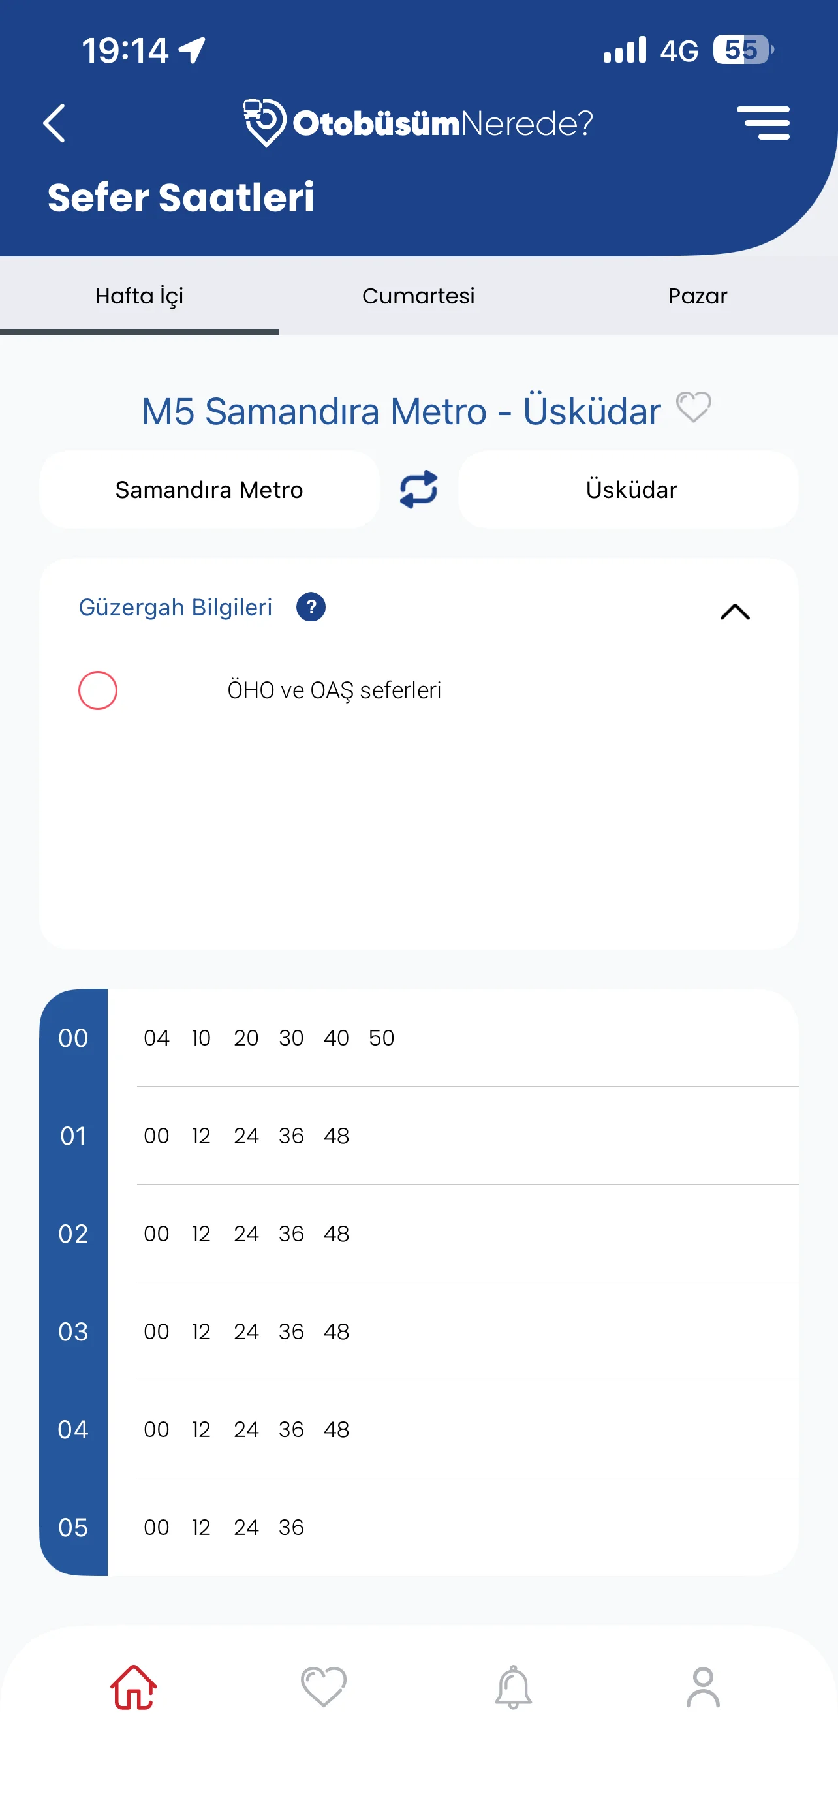Viewport: 838px width, 1813px height.
Task: Tap the Güzergah Bilgileri heading text
Action: [x=175, y=608]
